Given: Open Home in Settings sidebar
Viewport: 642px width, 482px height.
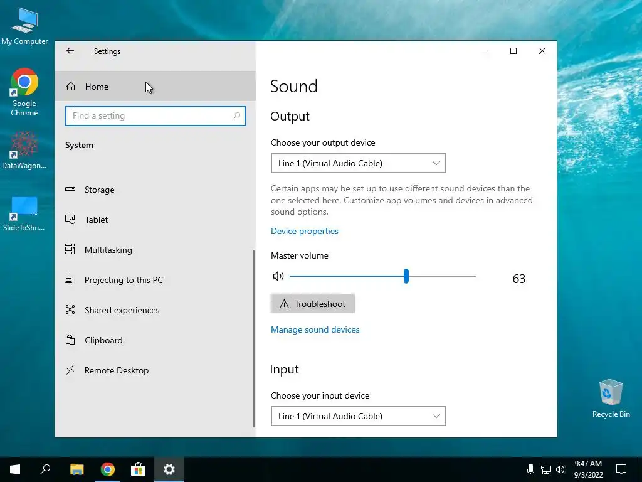Looking at the screenshot, I should coord(155,87).
